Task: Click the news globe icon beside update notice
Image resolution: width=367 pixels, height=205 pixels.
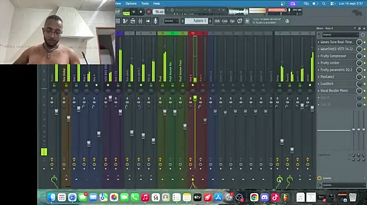Action: [287, 21]
